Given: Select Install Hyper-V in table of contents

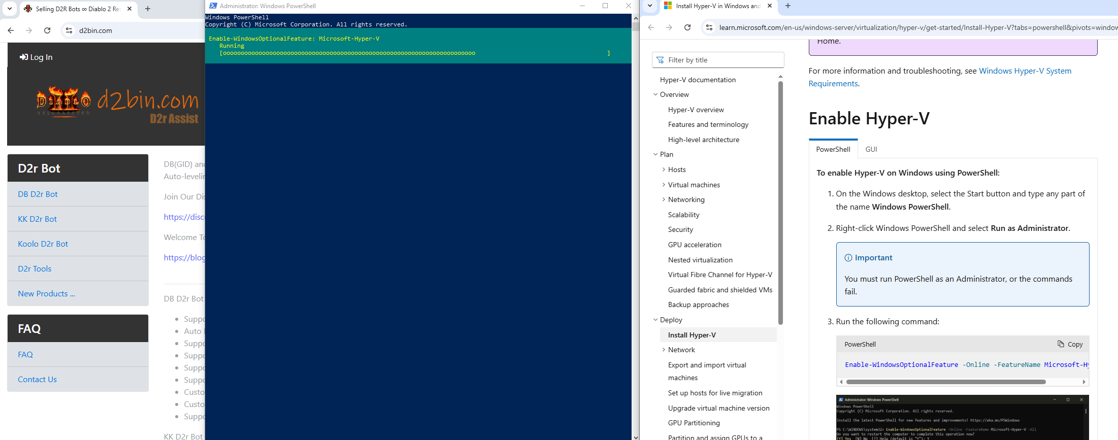Looking at the screenshot, I should (x=718, y=335).
